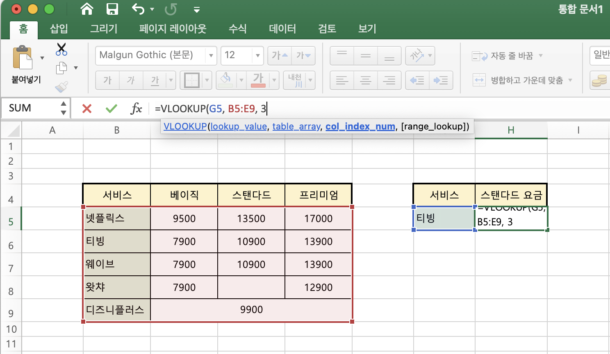Apply red font color swatch
Image resolution: width=610 pixels, height=354 pixels.
(258, 80)
